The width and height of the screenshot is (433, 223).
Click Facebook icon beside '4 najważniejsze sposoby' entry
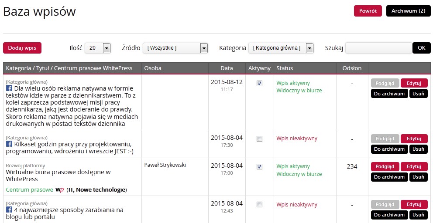click(x=9, y=210)
